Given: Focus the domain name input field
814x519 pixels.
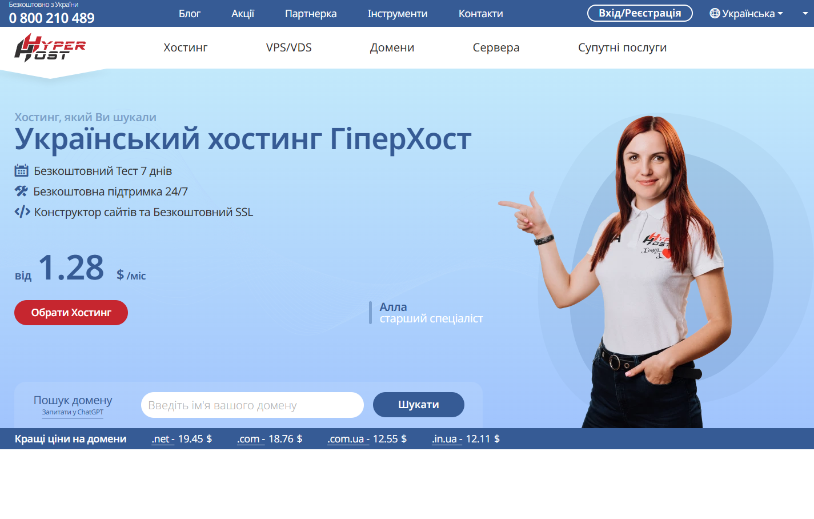Looking at the screenshot, I should point(252,405).
